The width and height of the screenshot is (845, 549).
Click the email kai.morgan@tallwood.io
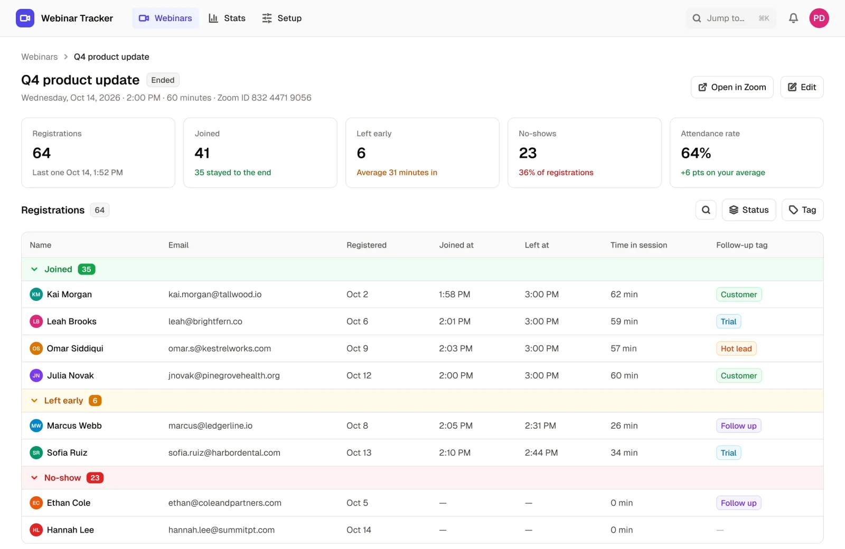(215, 295)
